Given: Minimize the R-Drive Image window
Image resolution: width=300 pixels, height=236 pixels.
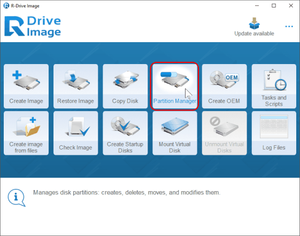Looking at the screenshot, I should pos(257,6).
